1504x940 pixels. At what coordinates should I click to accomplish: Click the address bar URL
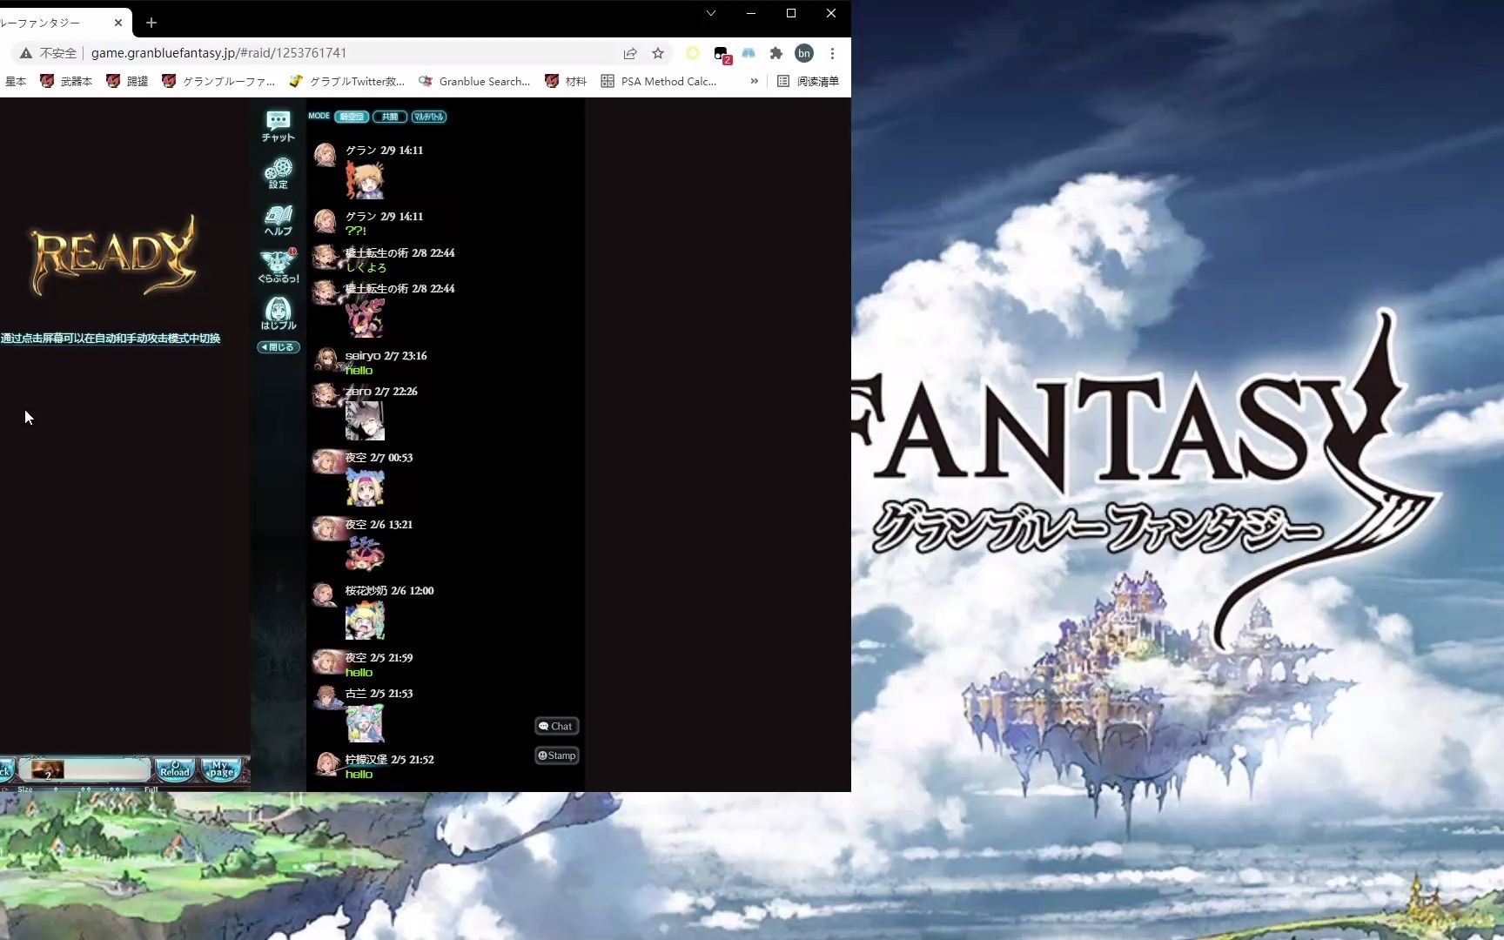tap(218, 53)
